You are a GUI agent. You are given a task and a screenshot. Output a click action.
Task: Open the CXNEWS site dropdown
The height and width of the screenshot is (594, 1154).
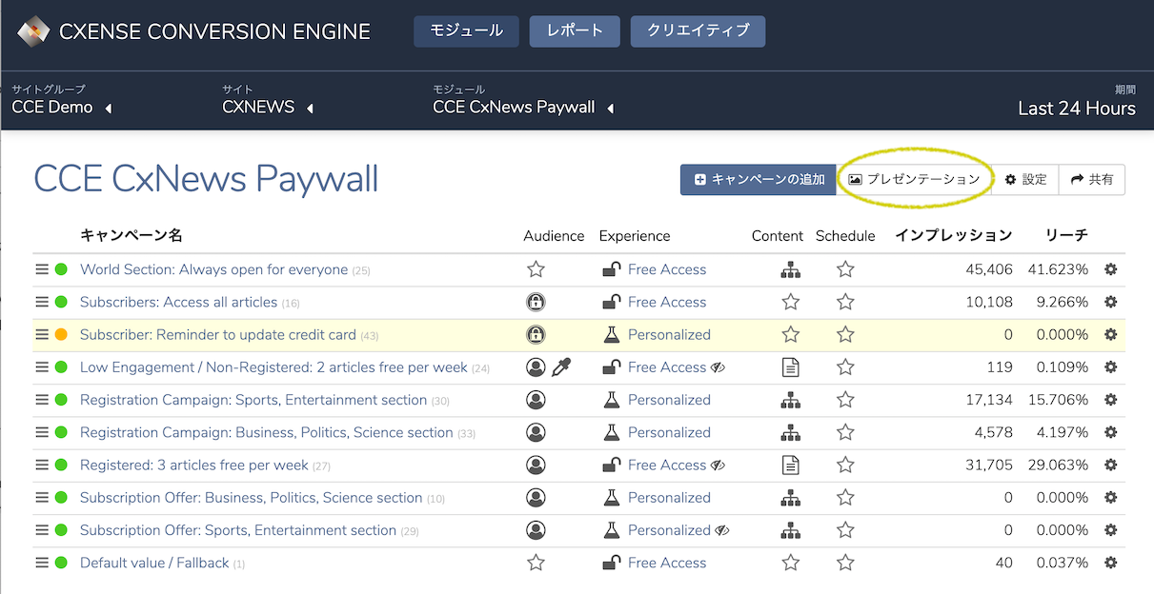tap(268, 108)
